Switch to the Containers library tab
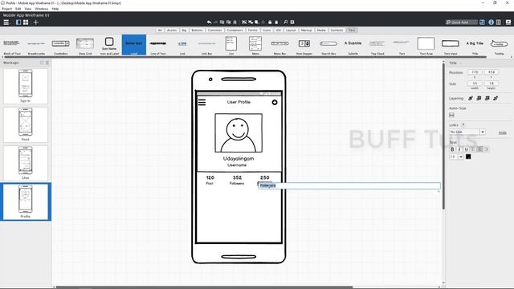Image resolution: width=514 pixels, height=289 pixels. pos(235,31)
